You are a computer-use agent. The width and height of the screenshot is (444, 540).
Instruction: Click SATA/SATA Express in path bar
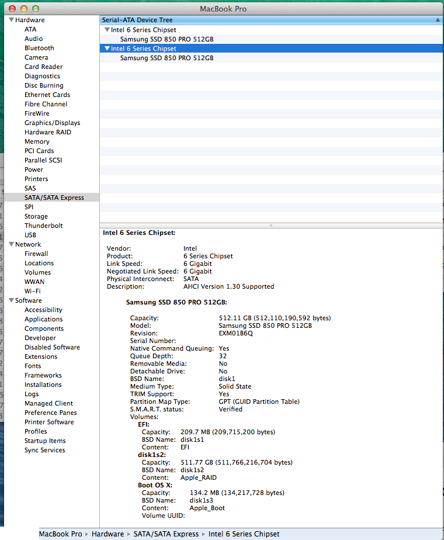(x=166, y=534)
